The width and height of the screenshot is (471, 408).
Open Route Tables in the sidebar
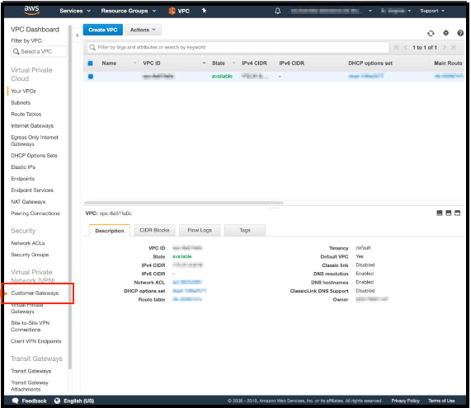[26, 114]
